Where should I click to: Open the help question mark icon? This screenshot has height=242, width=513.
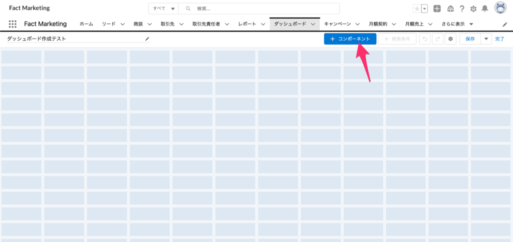(462, 9)
